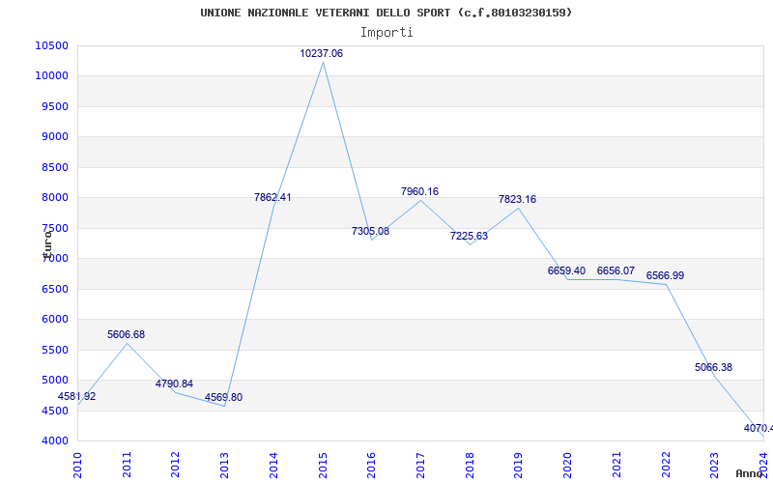Image resolution: width=773 pixels, height=483 pixels.
Task: Click the y-axis value 9000
Action: 54,136
